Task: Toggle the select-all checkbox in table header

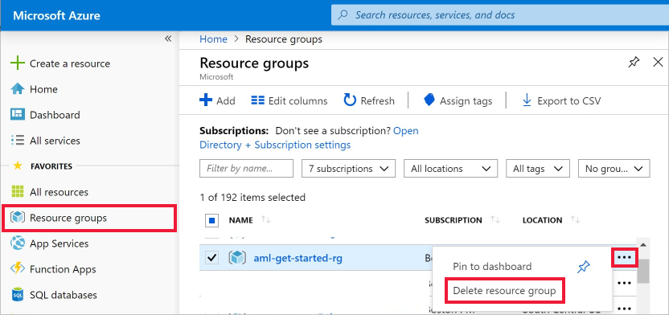Action: pyautogui.click(x=212, y=220)
